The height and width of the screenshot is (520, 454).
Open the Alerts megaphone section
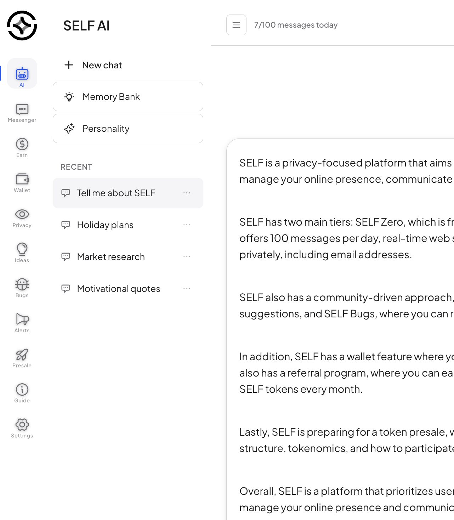[22, 323]
